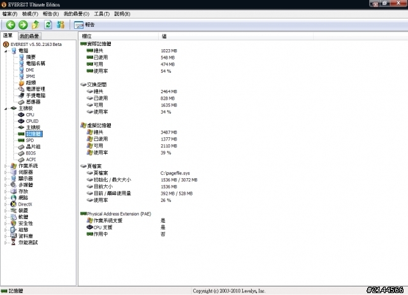This screenshot has width=408, height=295.
Task: Select the CPUID entry in tree
Action: click(x=32, y=121)
